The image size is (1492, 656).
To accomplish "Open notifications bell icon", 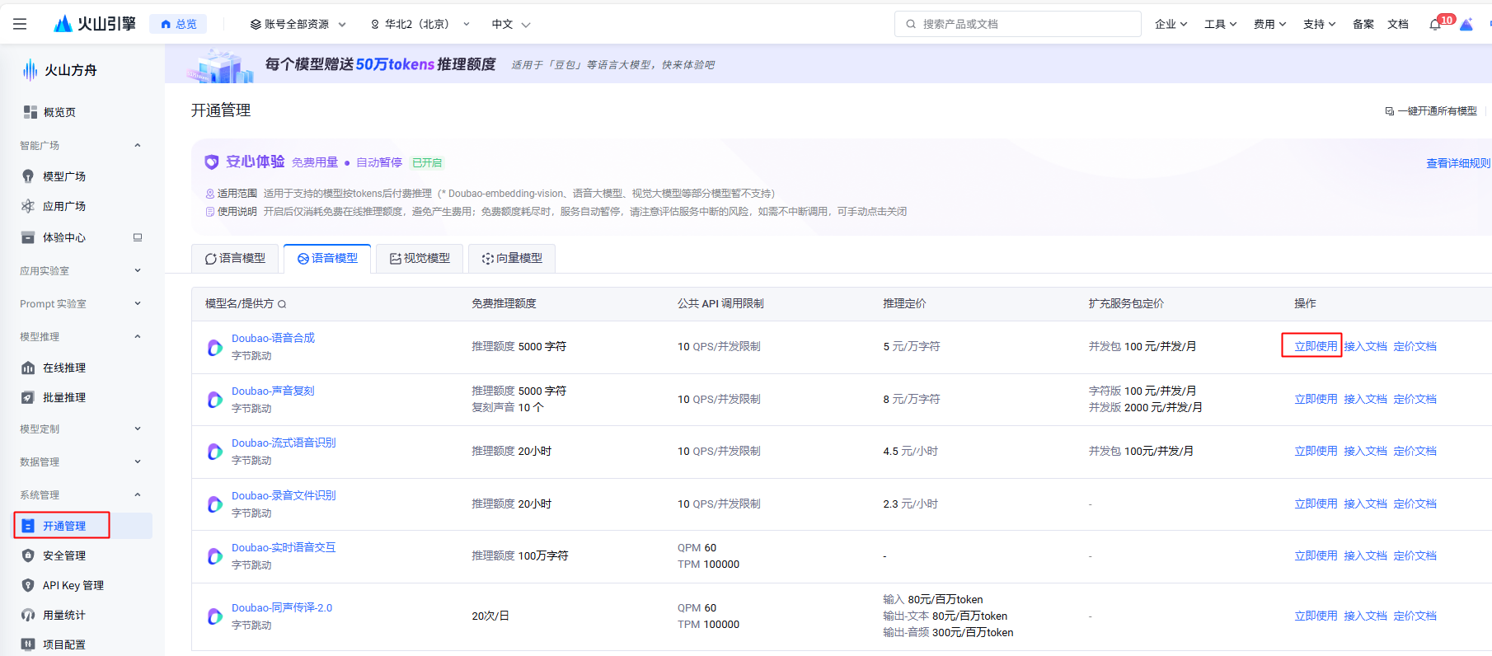I will 1435,25.
